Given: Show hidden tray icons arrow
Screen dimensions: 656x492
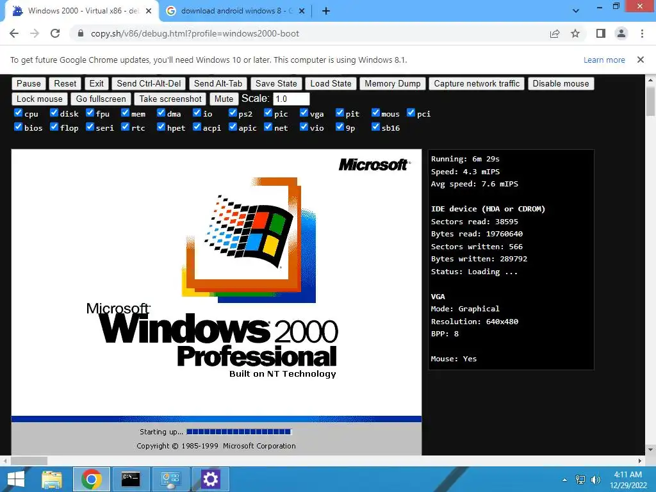Looking at the screenshot, I should pos(565,479).
